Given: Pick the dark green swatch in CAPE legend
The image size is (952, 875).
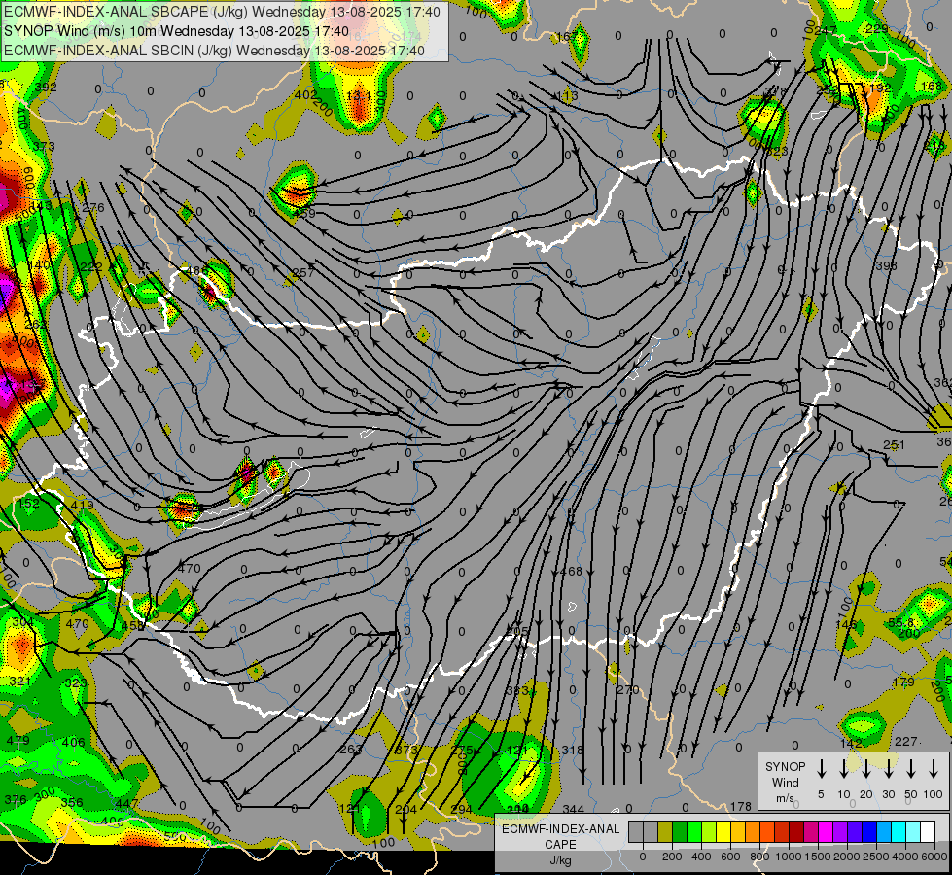Looking at the screenshot, I should (x=680, y=831).
